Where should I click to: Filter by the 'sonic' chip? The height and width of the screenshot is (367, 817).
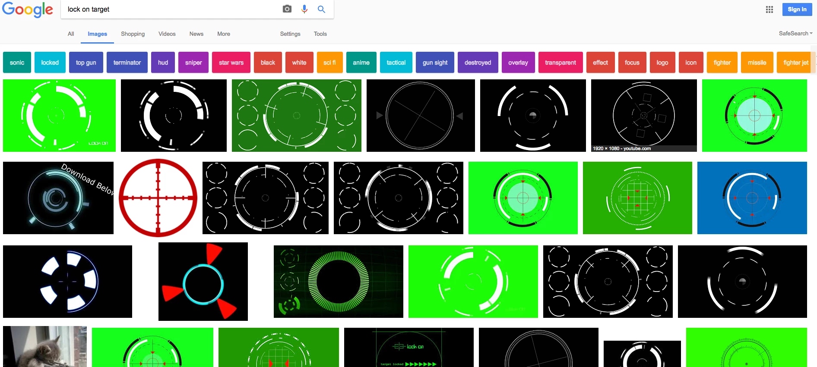point(17,63)
